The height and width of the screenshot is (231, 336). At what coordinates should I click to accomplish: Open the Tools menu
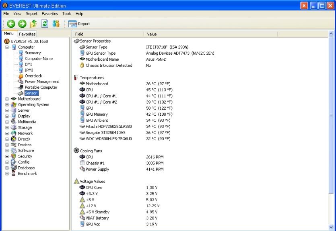[67, 14]
